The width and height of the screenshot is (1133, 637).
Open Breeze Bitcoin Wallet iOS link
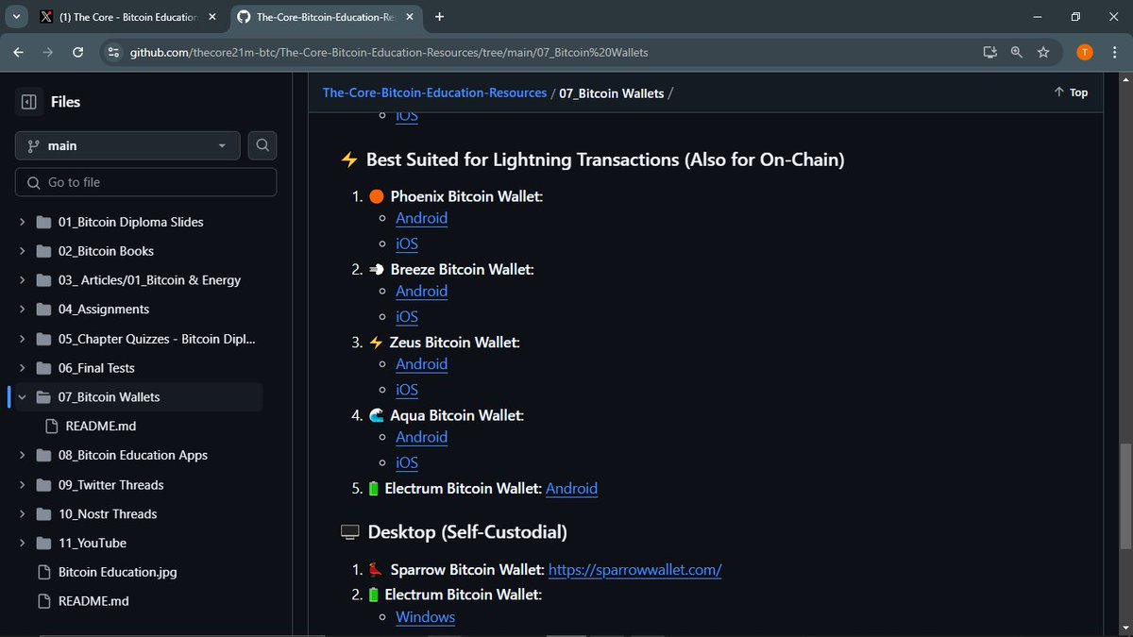[x=407, y=317]
